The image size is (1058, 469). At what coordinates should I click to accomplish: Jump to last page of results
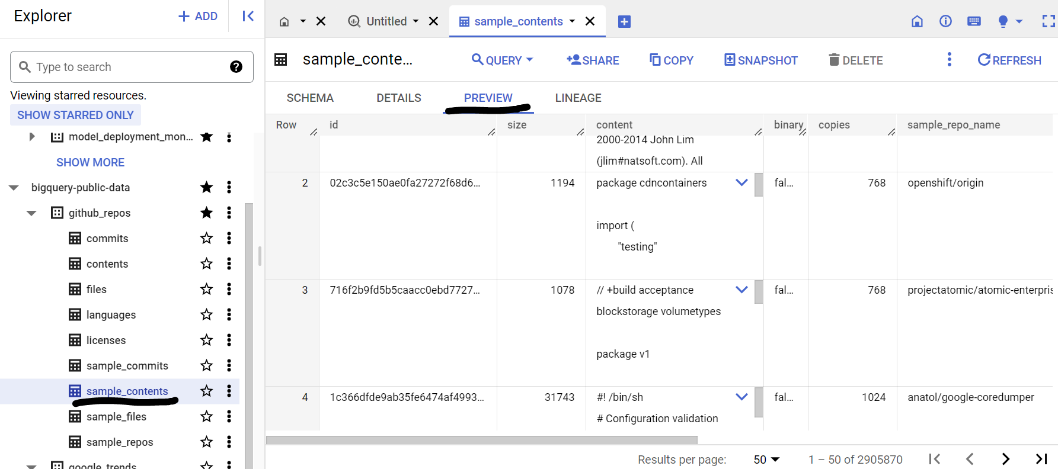coord(1041,459)
